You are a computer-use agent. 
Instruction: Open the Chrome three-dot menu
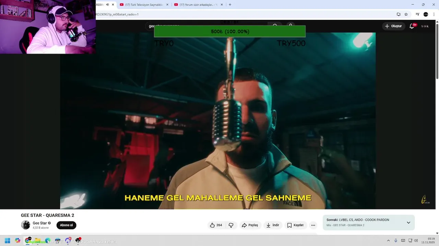(434, 14)
